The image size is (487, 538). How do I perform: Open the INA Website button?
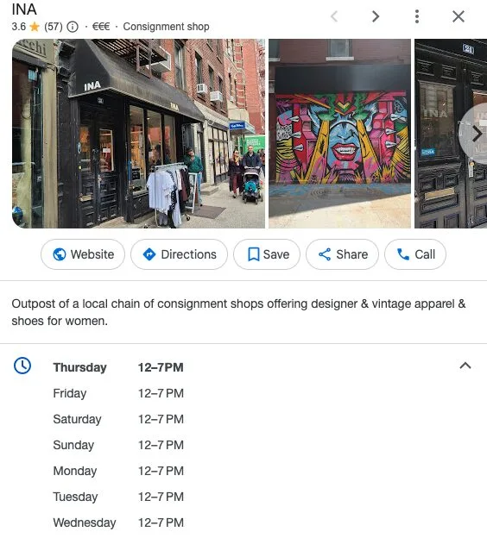(83, 254)
